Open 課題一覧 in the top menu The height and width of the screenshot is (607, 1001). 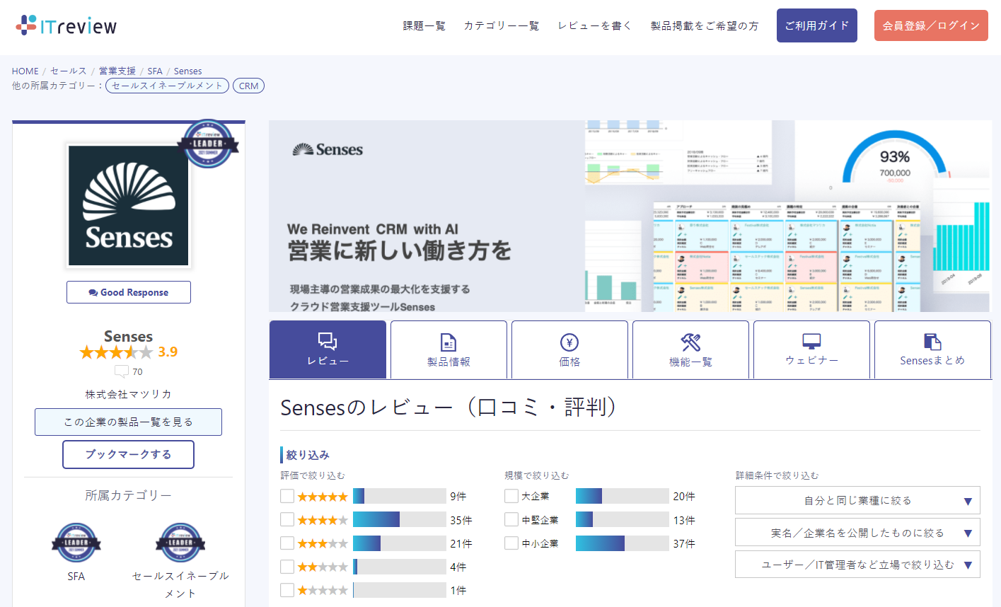(x=424, y=25)
